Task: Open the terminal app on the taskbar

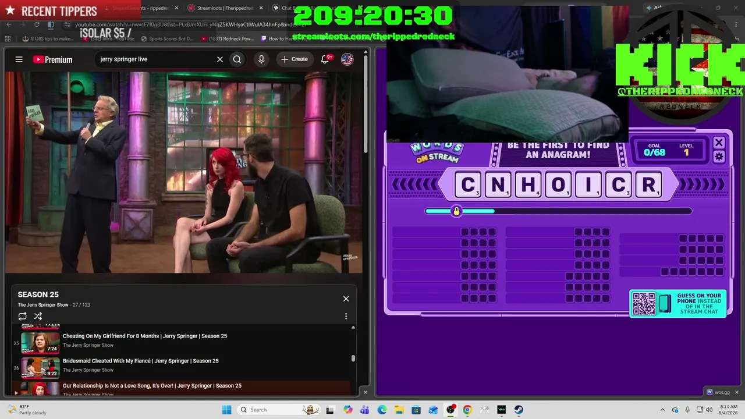Action: 502,410
